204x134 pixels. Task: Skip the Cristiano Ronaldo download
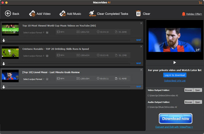coord(138,63)
